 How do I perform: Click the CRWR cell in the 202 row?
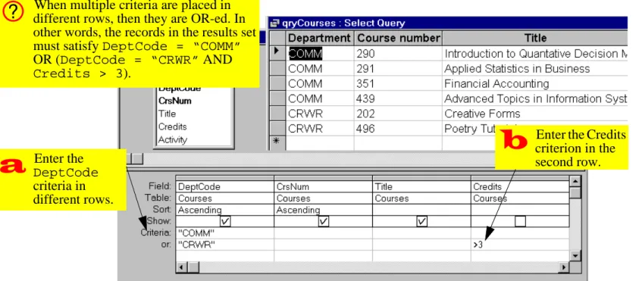(x=320, y=114)
